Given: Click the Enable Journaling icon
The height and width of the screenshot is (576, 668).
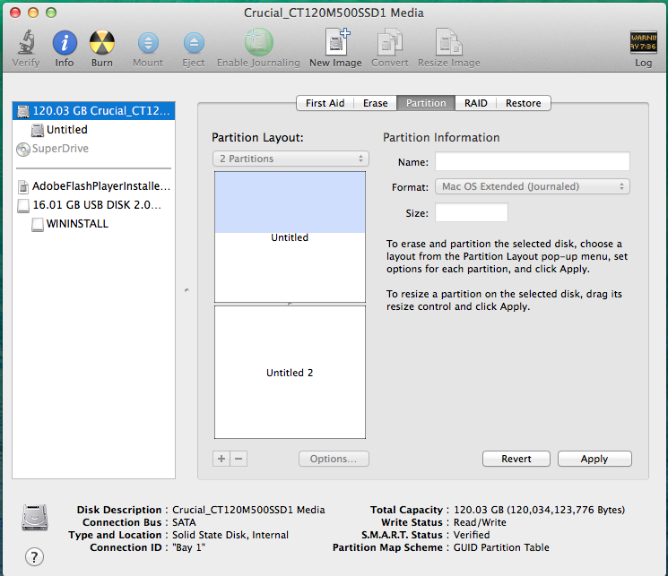Looking at the screenshot, I should pyautogui.click(x=258, y=42).
